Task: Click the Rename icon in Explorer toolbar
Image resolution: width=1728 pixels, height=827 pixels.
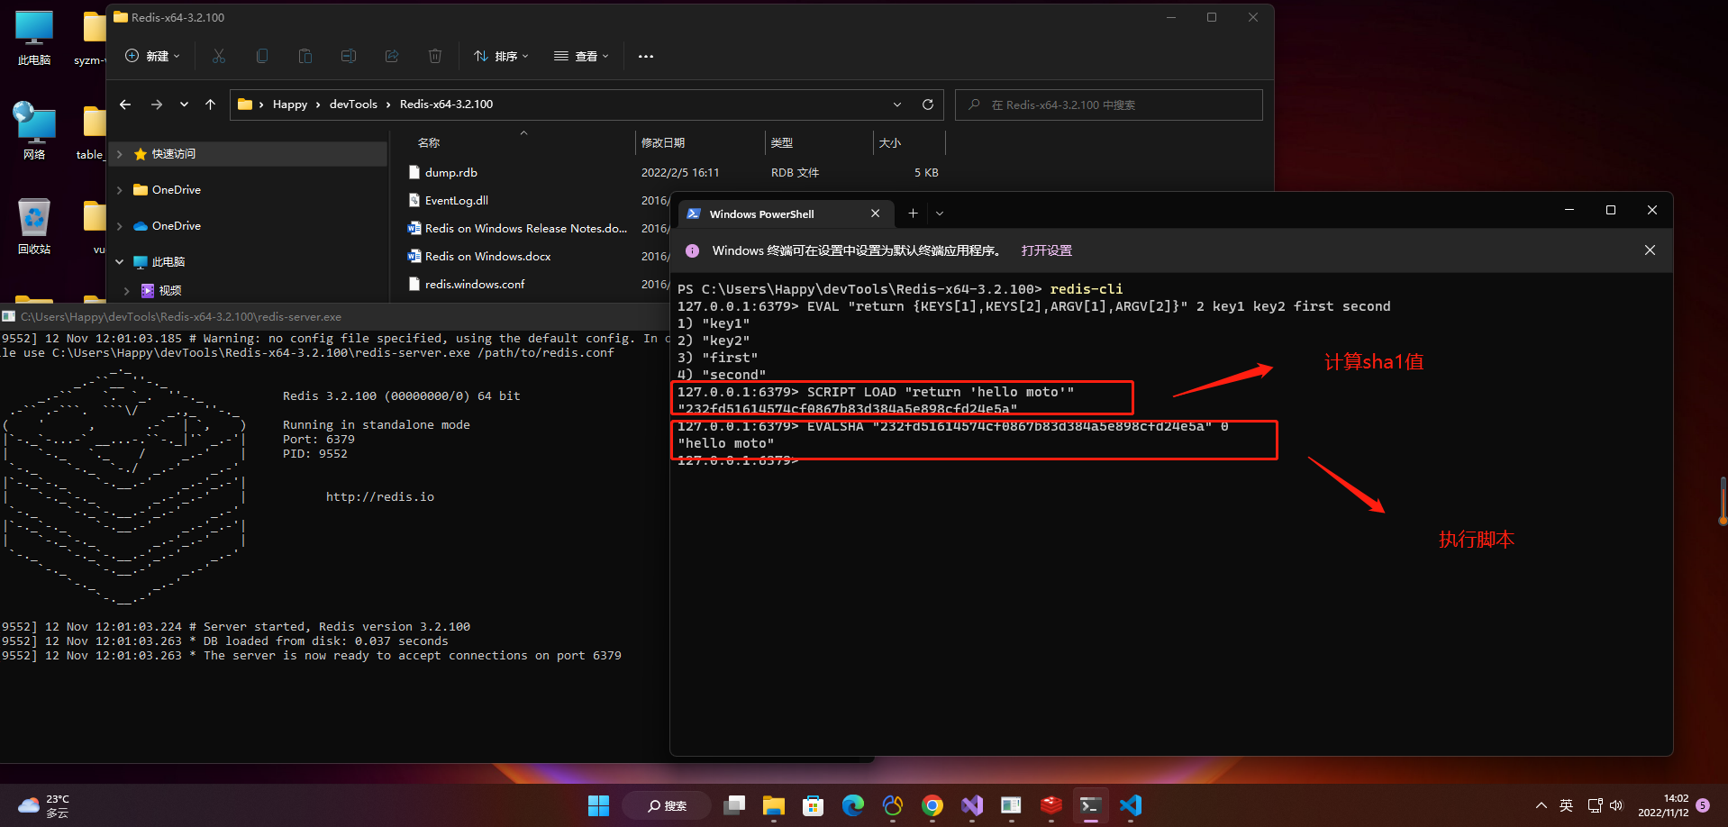Action: [349, 56]
